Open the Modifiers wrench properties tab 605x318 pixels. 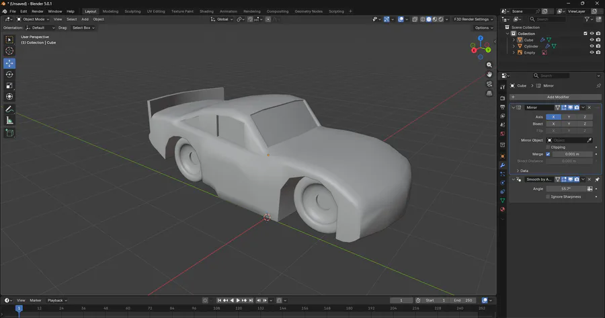pyautogui.click(x=502, y=165)
